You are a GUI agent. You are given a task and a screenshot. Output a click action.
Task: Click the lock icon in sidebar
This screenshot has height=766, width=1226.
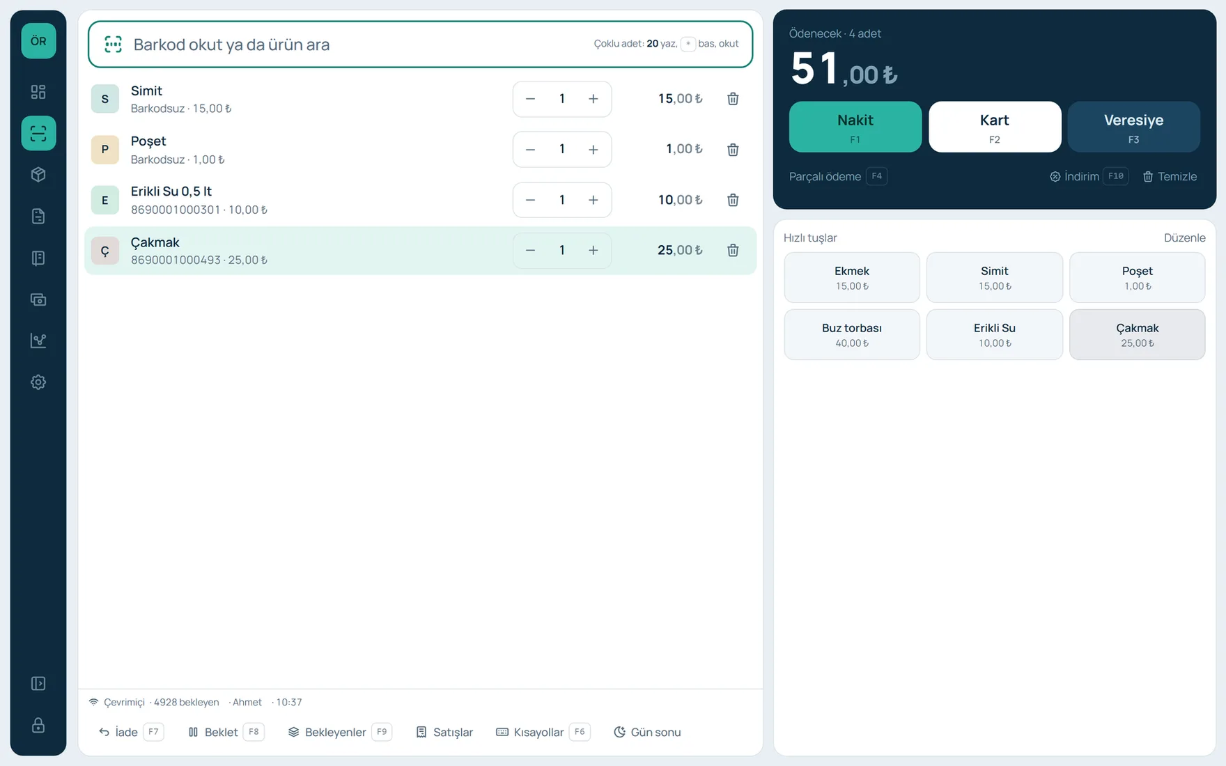coord(38,726)
